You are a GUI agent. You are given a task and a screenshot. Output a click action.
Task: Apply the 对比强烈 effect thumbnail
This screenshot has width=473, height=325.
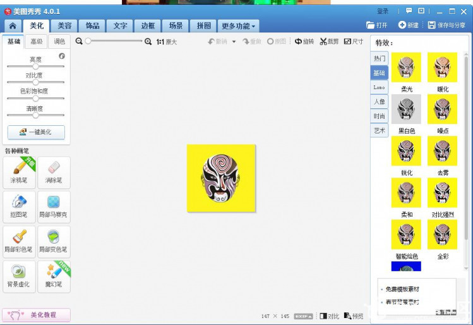(442, 193)
